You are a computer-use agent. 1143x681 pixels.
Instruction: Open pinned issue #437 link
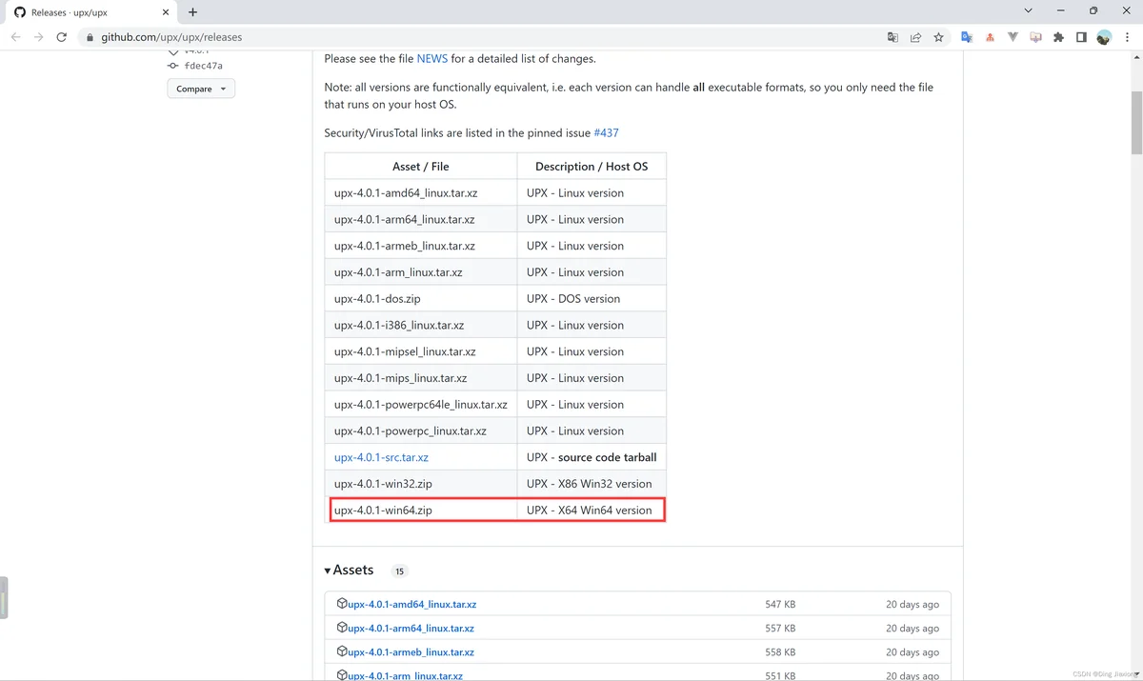point(606,132)
